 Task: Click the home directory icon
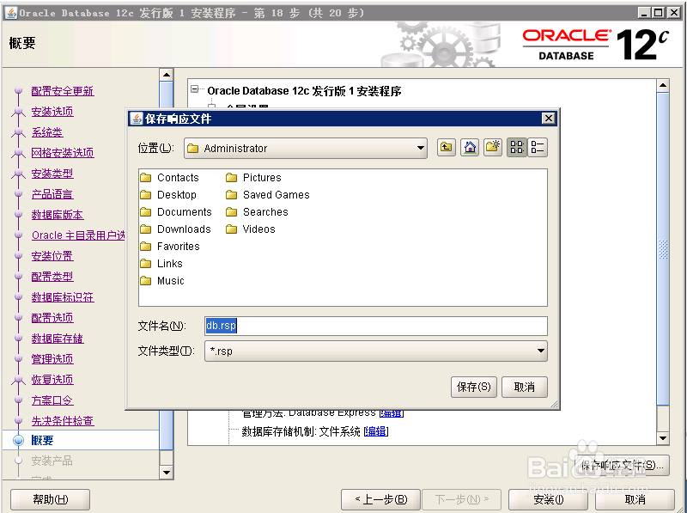[469, 147]
